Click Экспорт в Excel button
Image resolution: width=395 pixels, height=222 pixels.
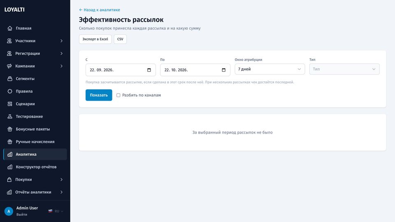click(x=95, y=39)
